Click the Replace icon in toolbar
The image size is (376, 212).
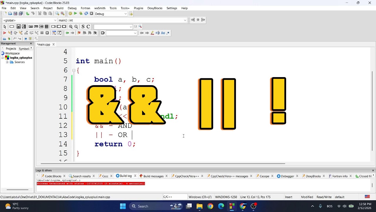62,14
